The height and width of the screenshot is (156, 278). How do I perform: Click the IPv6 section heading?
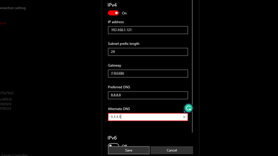coord(113,138)
